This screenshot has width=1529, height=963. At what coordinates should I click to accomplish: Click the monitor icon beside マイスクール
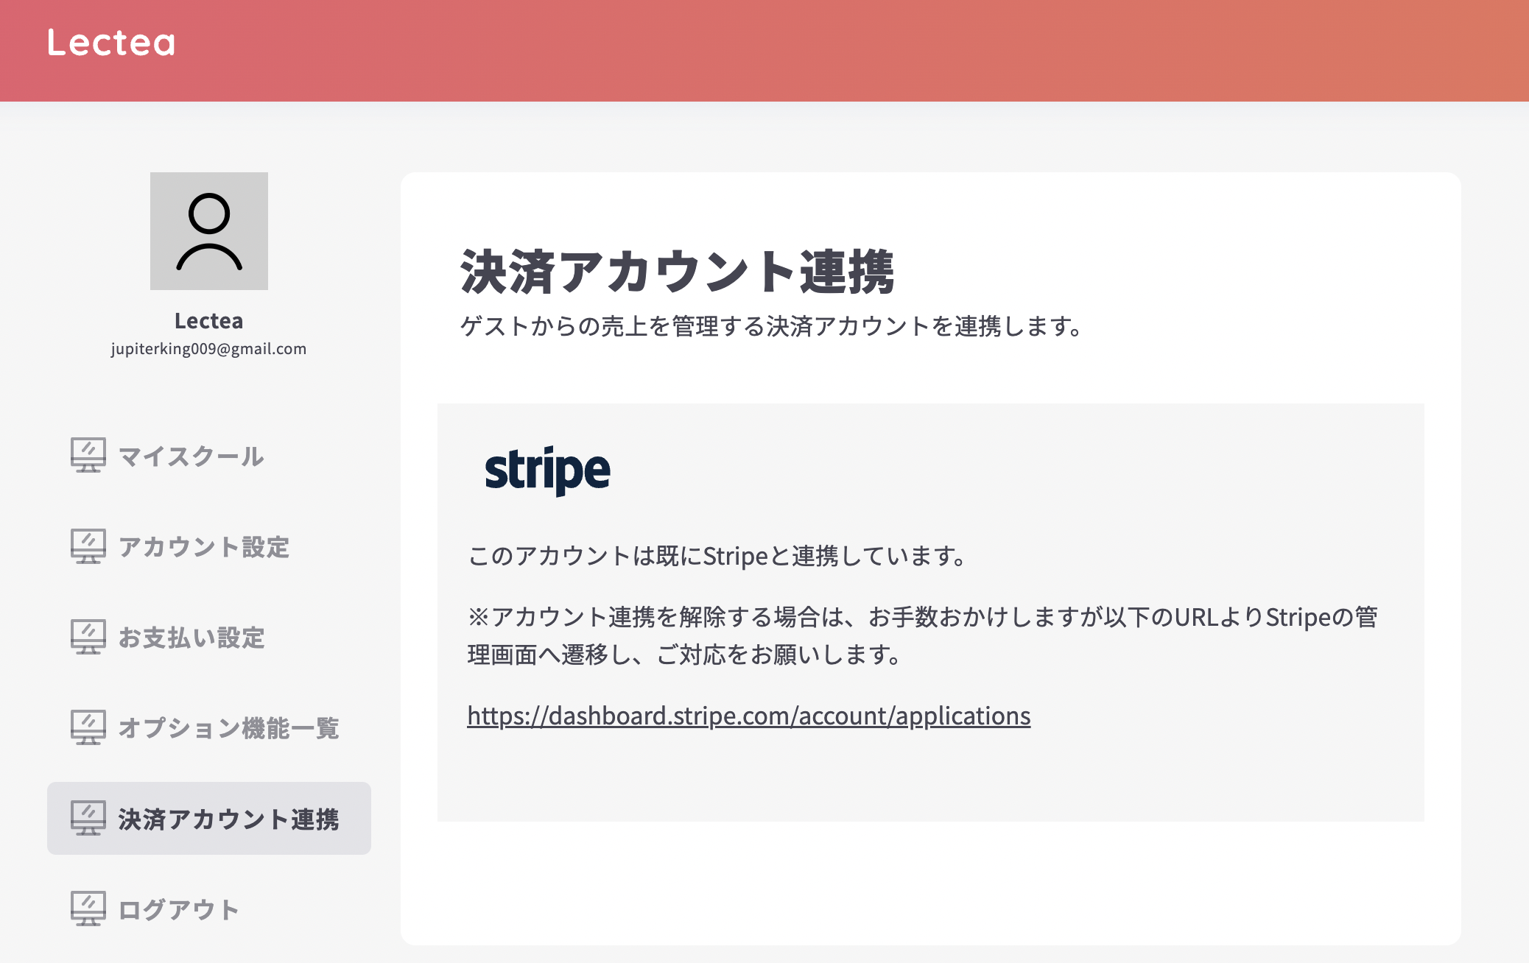point(88,456)
